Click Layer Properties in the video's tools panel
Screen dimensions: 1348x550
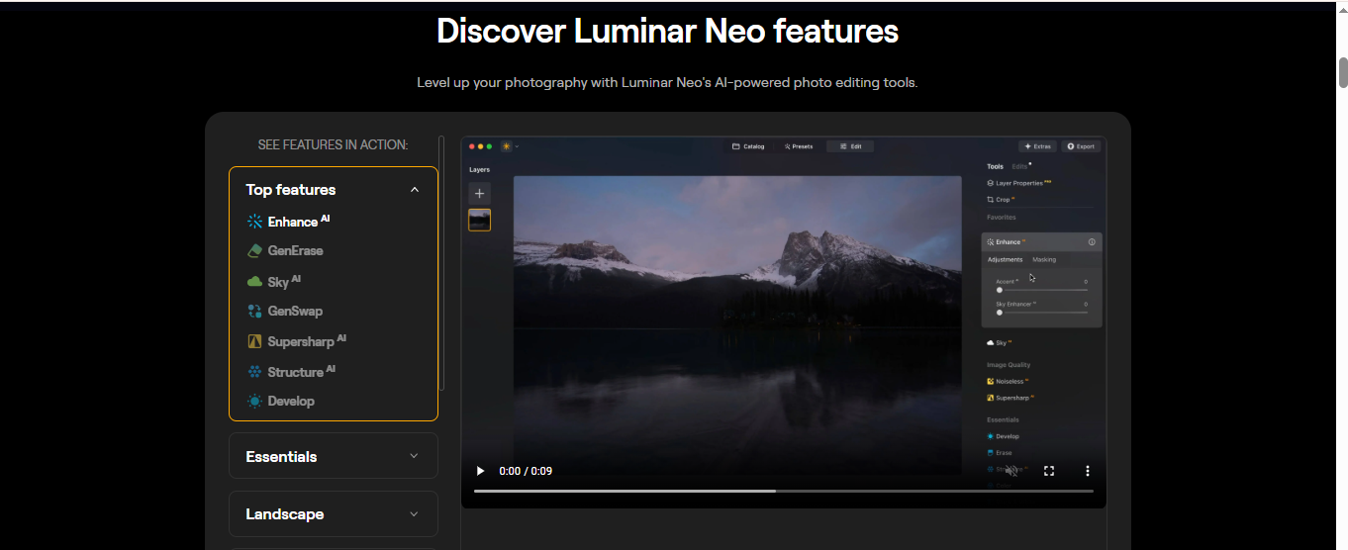point(1019,183)
